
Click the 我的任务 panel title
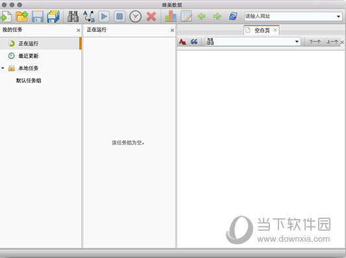(12, 30)
